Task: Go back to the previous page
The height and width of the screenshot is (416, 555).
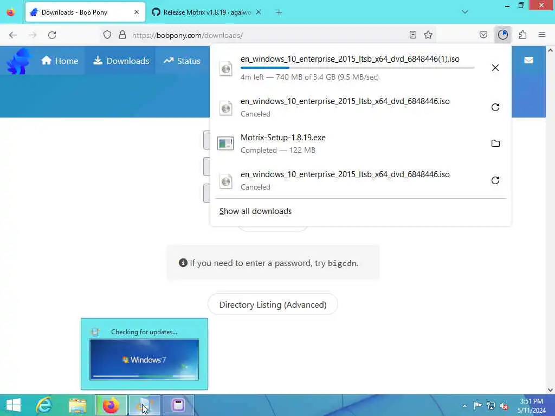Action: click(13, 35)
